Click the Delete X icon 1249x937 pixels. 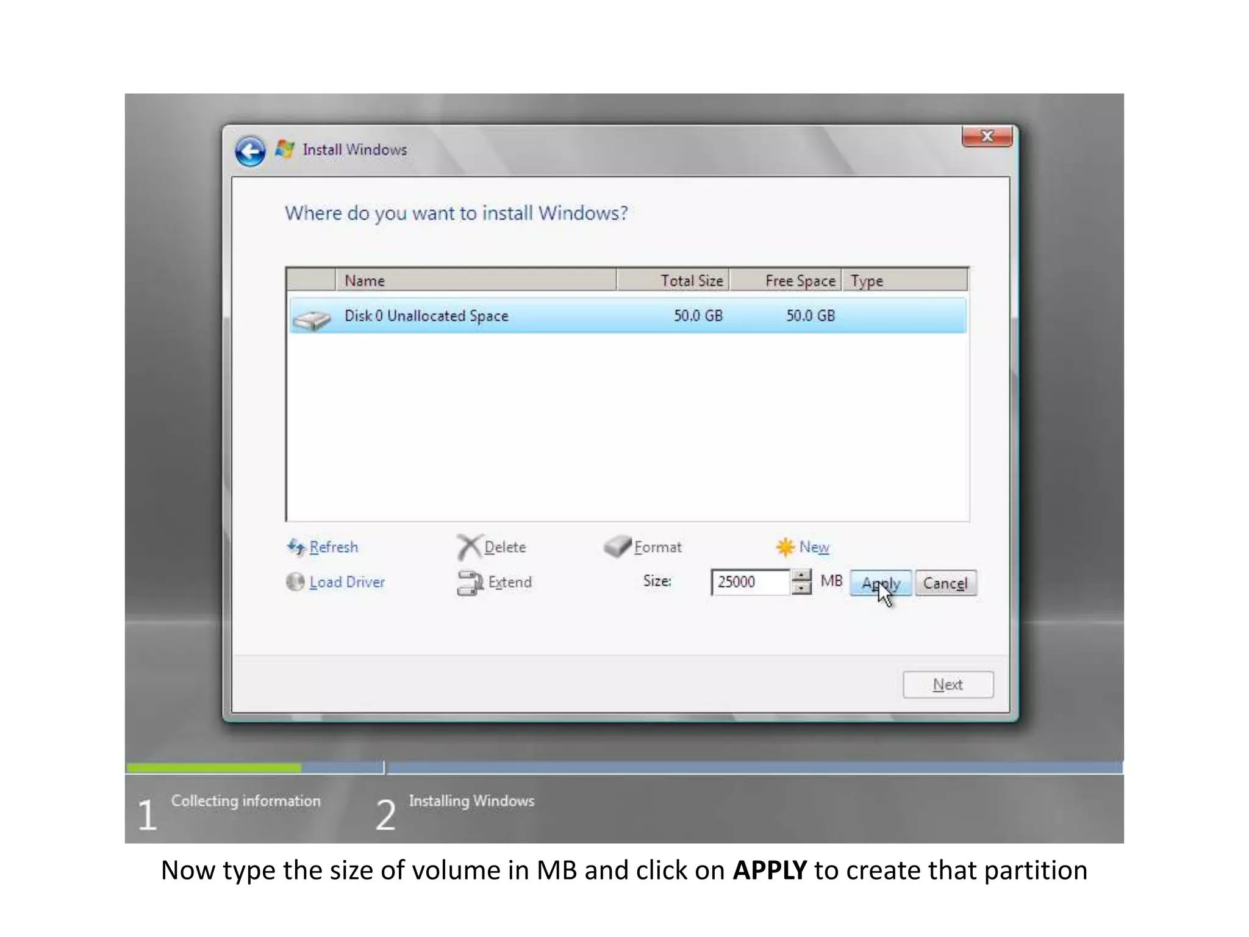(469, 547)
